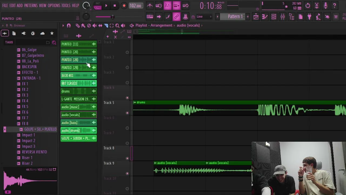Select the Delete tool in Playlist
Screen dimensions: 346x195
89,25
